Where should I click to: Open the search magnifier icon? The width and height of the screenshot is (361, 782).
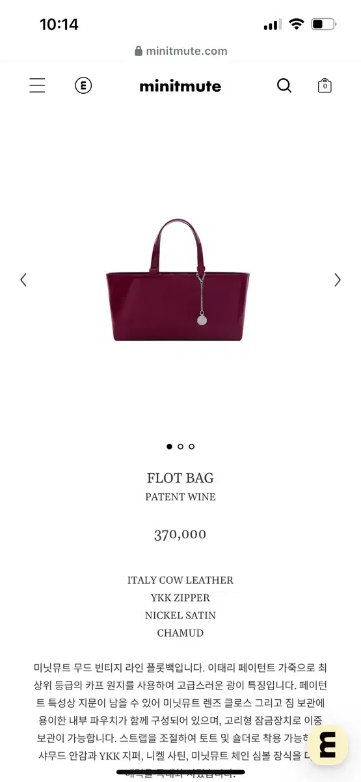[x=284, y=85]
